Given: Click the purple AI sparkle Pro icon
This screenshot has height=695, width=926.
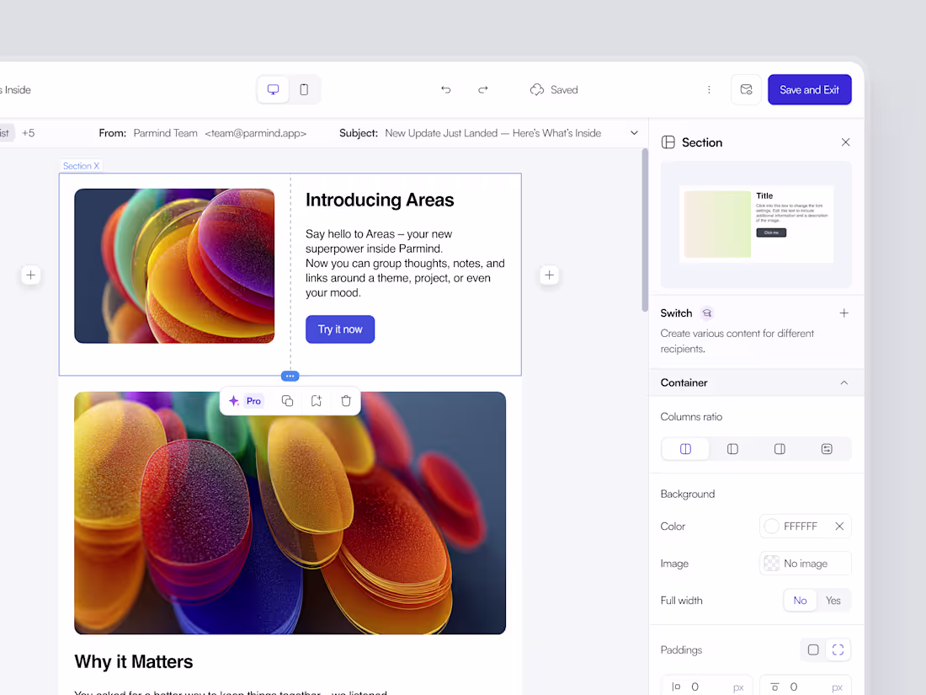Looking at the screenshot, I should (235, 401).
